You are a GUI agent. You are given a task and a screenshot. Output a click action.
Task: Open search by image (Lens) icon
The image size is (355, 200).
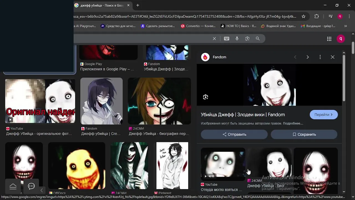pos(247,39)
